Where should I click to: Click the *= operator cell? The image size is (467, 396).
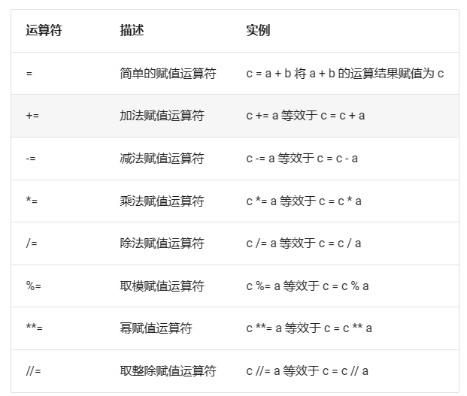32,201
